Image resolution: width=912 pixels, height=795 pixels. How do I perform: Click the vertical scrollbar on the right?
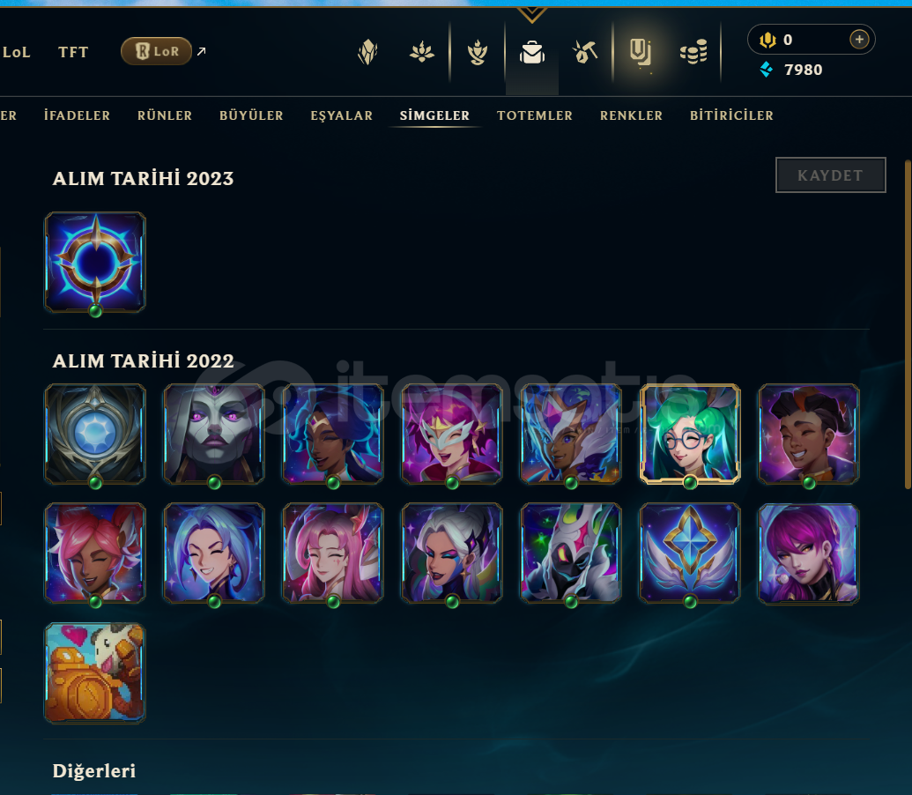point(908,326)
